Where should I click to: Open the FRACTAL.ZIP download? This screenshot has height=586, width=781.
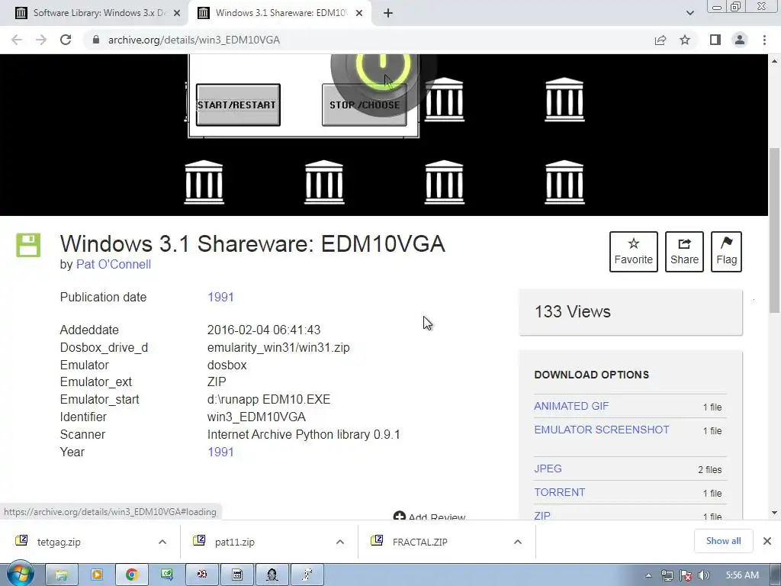tap(419, 542)
